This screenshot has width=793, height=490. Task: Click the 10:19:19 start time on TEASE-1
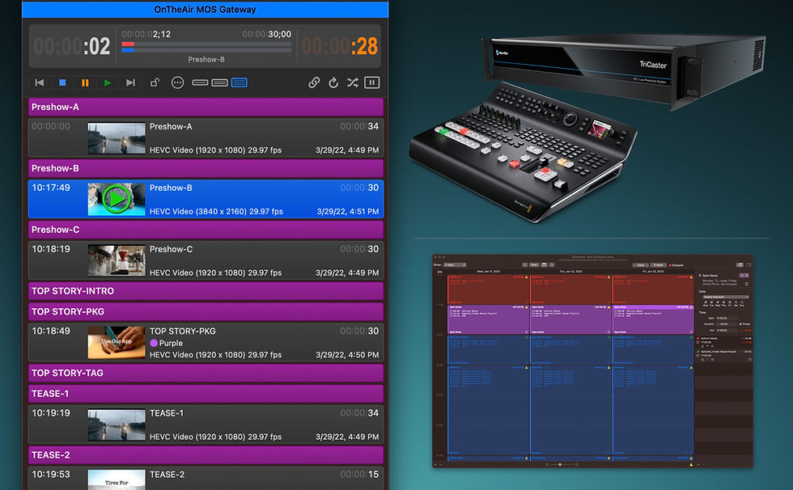coord(51,412)
